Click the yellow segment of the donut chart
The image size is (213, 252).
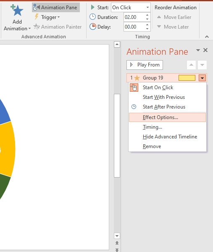(x=8, y=149)
